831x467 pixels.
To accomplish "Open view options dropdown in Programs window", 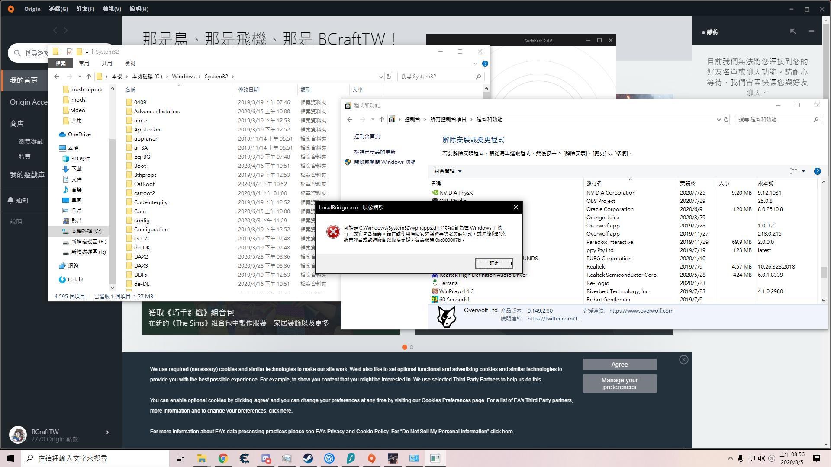I will tap(803, 171).
